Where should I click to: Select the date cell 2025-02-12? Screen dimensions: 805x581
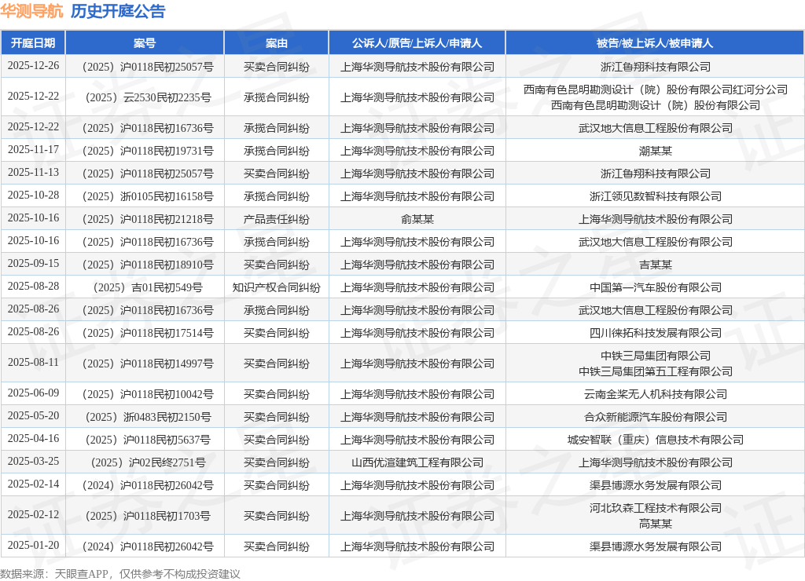[x=33, y=515]
